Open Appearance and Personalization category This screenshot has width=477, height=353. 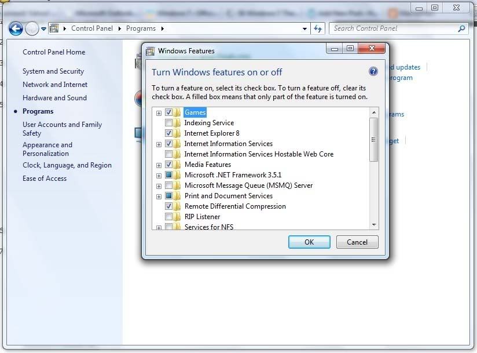[x=47, y=149]
